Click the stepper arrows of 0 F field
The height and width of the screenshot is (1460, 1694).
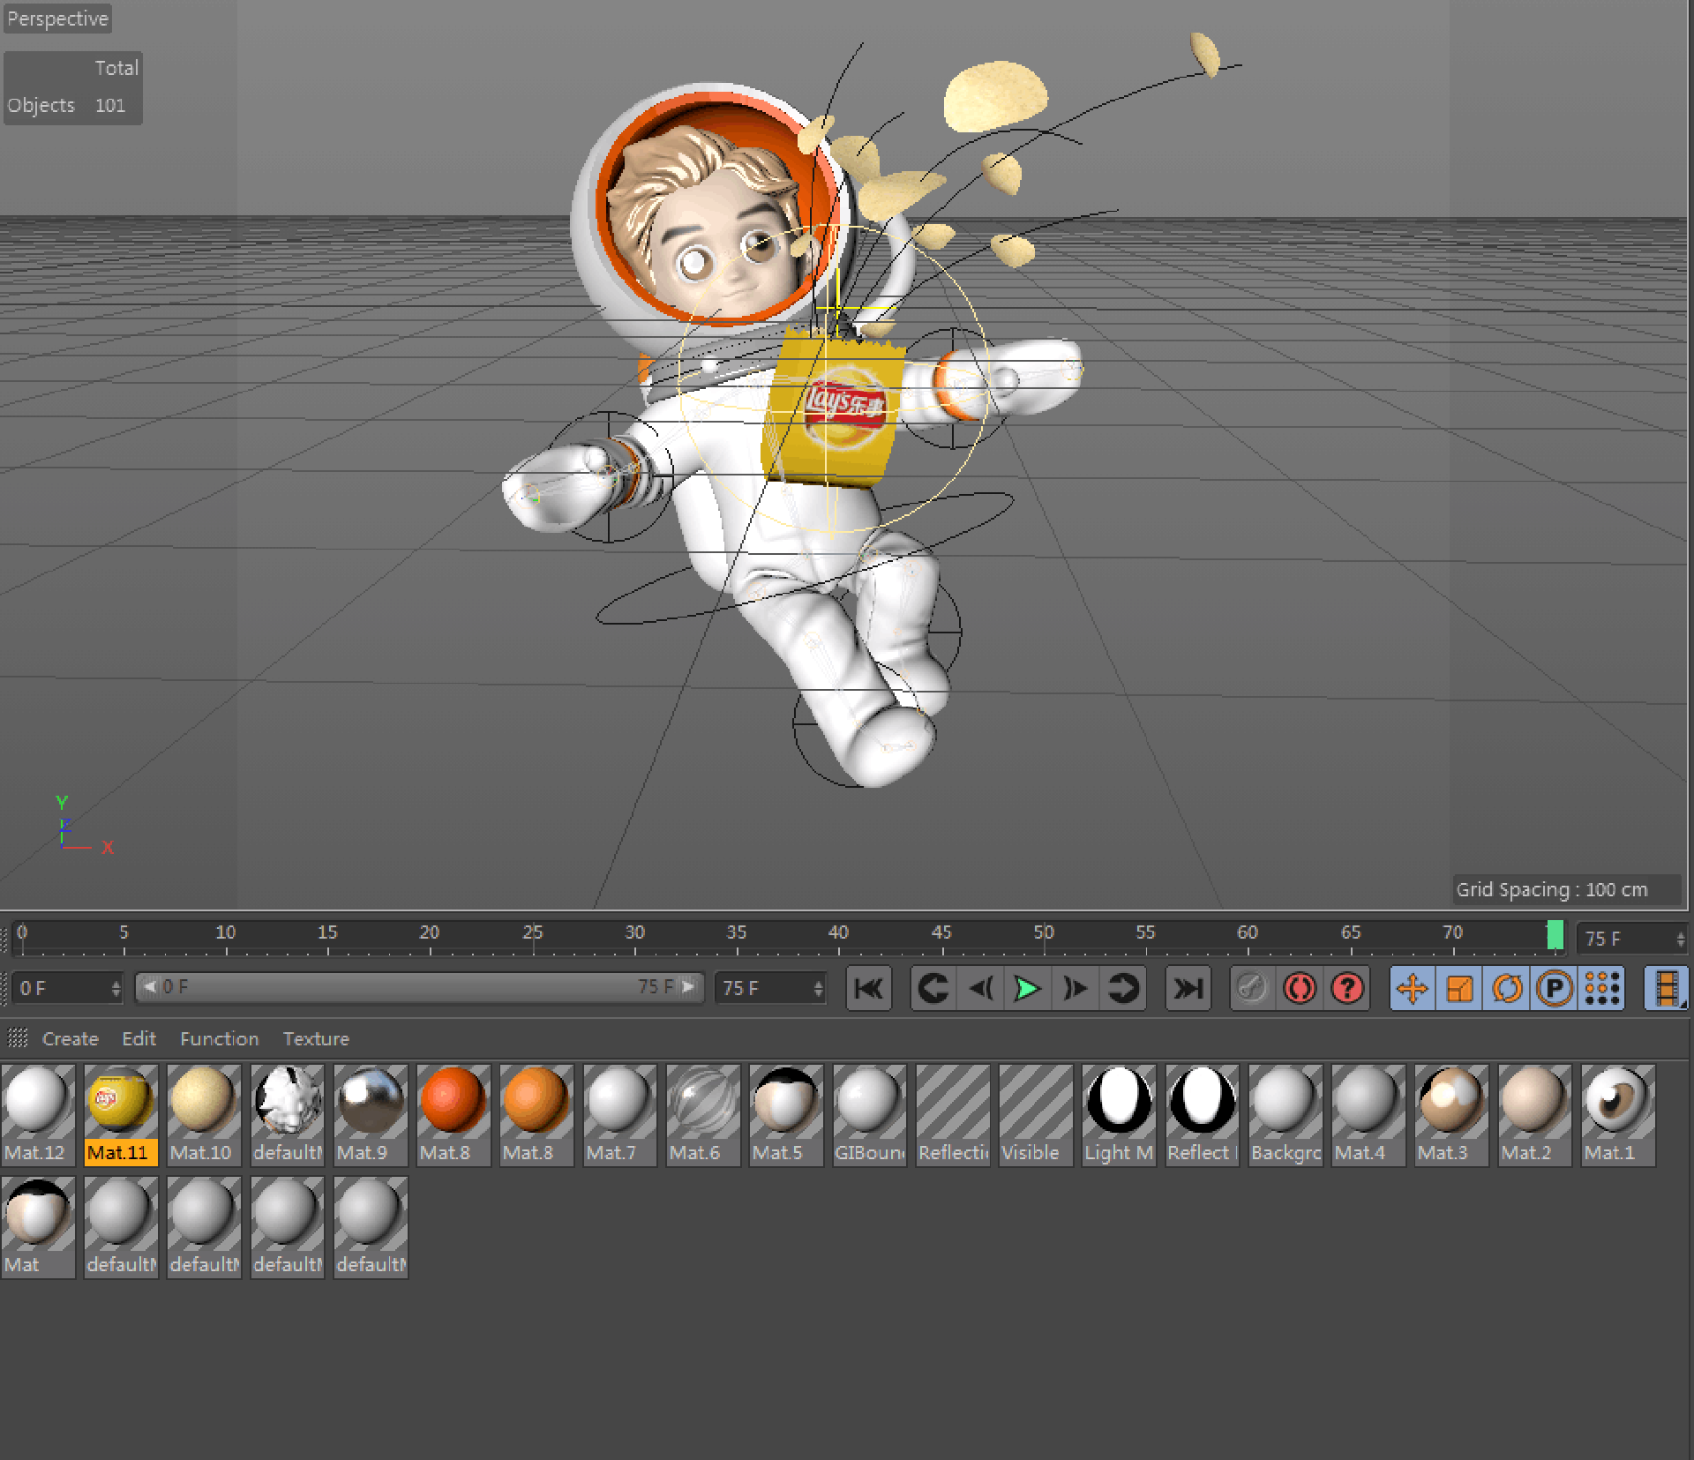click(x=116, y=988)
